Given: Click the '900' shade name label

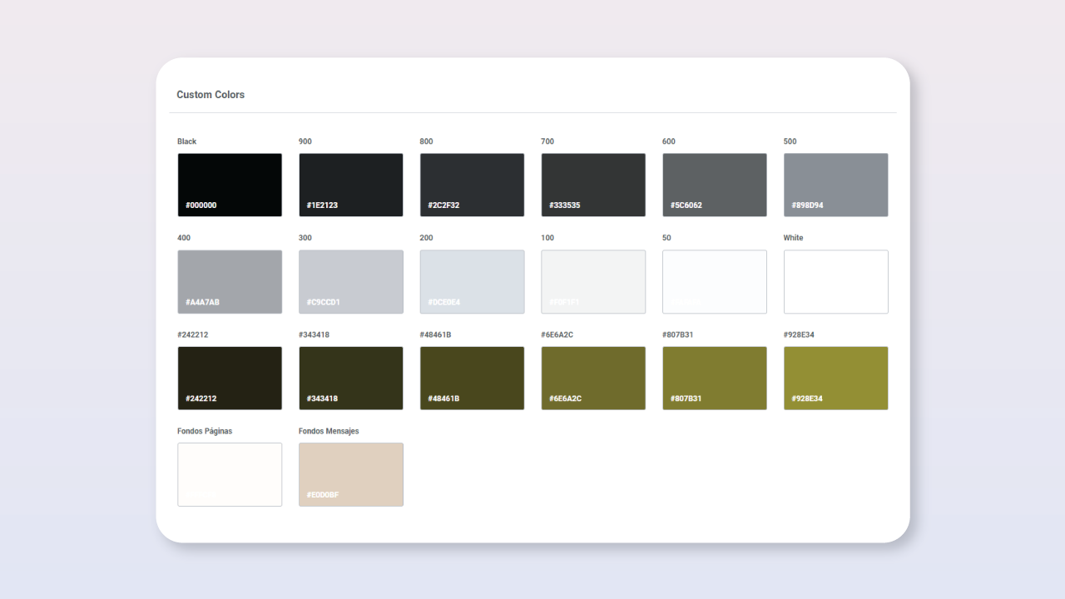Looking at the screenshot, I should (x=305, y=141).
